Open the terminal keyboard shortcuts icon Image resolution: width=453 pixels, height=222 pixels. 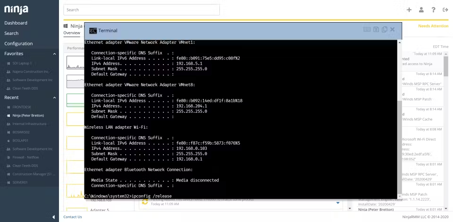pos(367,29)
